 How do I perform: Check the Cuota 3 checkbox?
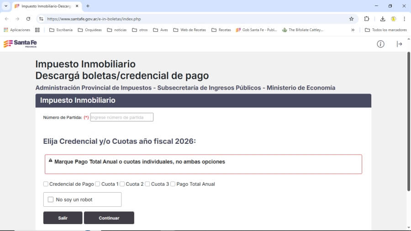coord(148,184)
